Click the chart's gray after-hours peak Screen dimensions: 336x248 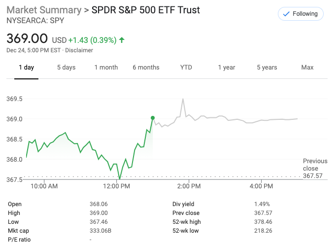tap(183, 99)
